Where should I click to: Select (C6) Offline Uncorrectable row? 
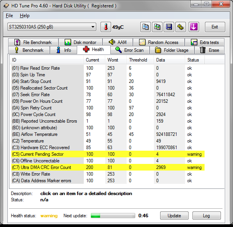click(x=108, y=161)
